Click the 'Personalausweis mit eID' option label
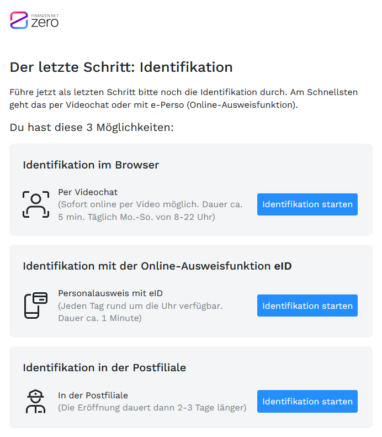The height and width of the screenshot is (437, 382). point(110,293)
